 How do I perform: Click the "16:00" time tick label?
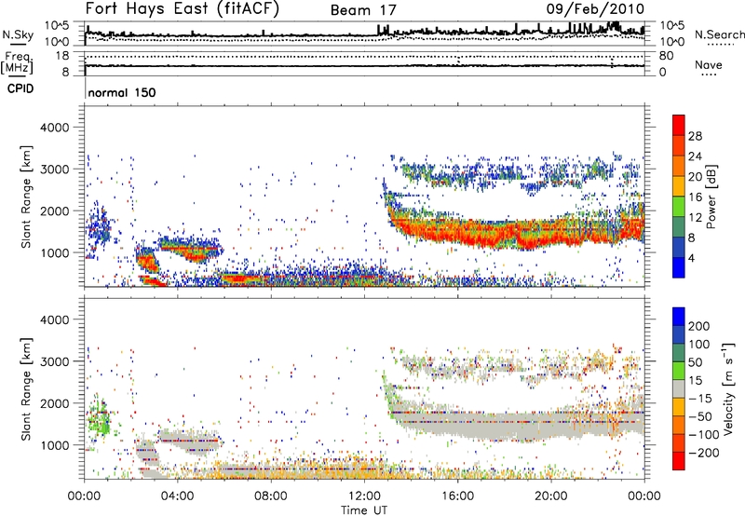[x=457, y=496]
